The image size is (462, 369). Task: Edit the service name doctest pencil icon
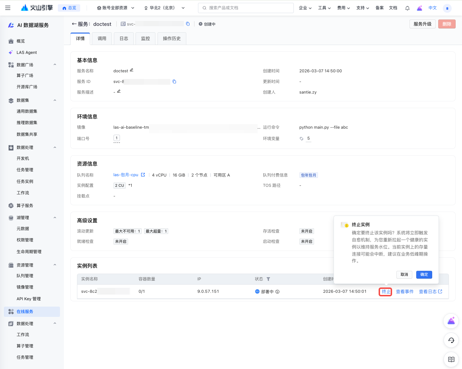point(132,70)
